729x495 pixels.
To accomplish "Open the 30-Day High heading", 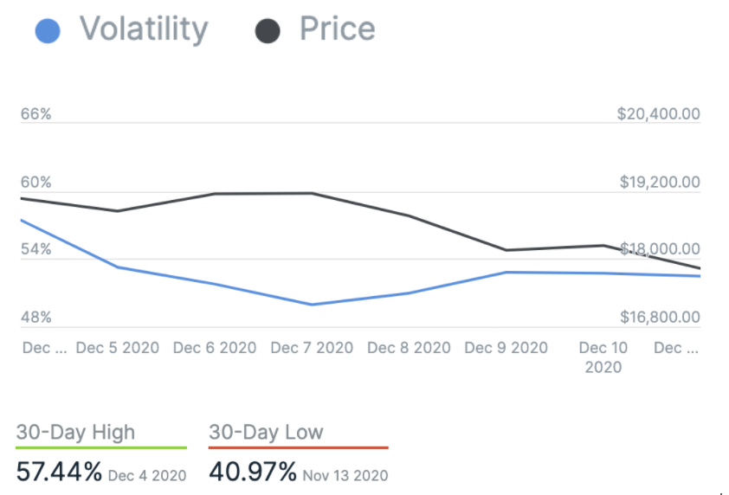I will tap(76, 432).
